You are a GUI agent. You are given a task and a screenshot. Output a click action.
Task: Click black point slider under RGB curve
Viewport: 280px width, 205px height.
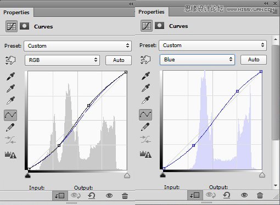point(27,175)
